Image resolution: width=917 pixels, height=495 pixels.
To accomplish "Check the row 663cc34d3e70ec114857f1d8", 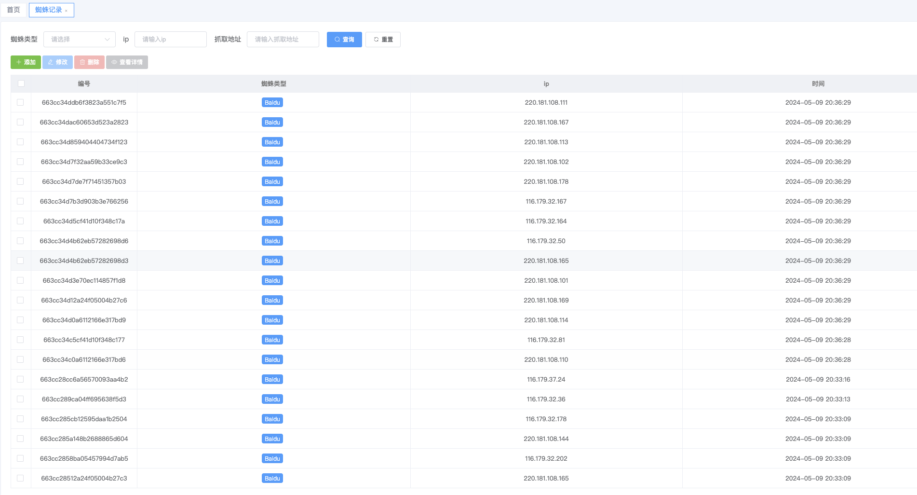I will (20, 280).
